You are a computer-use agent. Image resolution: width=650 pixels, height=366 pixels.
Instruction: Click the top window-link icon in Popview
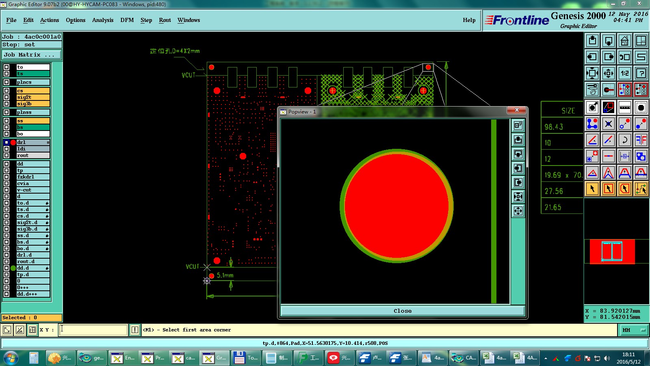(x=518, y=126)
